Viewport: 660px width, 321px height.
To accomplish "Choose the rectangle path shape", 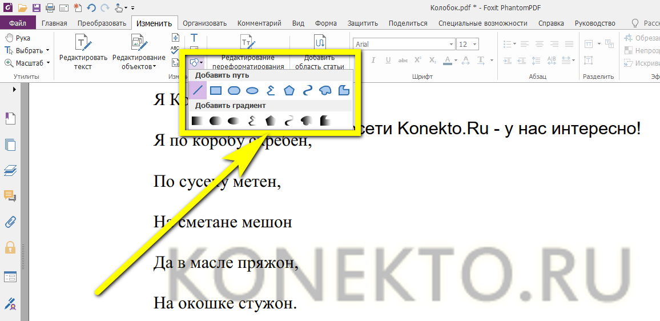I will pos(215,90).
